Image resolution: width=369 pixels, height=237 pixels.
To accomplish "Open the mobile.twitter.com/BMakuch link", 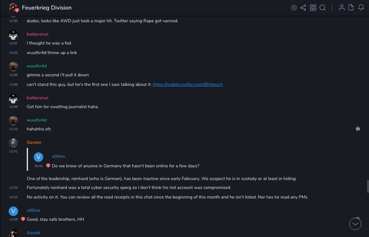I will click(188, 85).
